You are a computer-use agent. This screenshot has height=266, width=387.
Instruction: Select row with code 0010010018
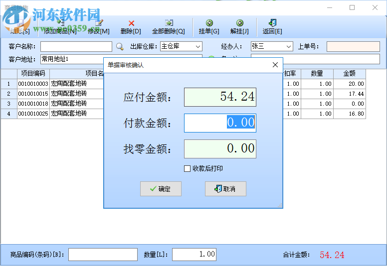(x=33, y=104)
